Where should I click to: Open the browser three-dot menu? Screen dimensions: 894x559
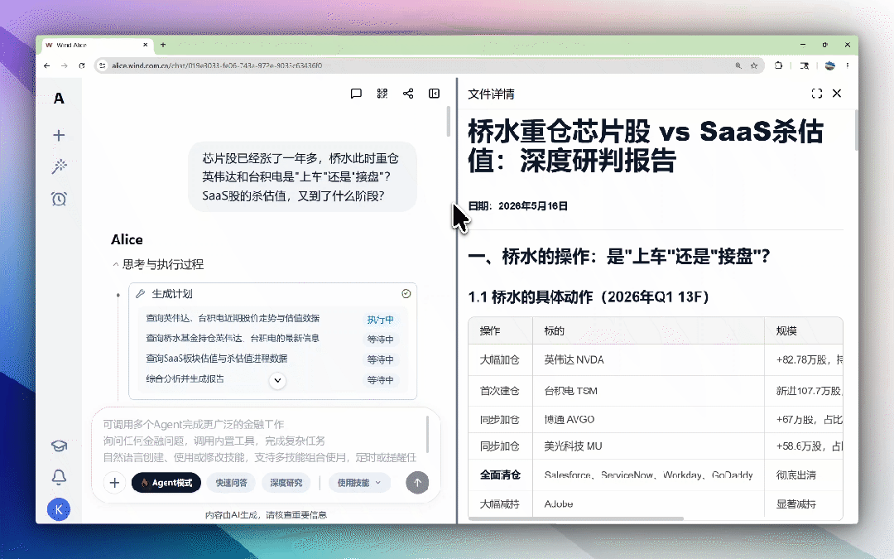coord(848,65)
